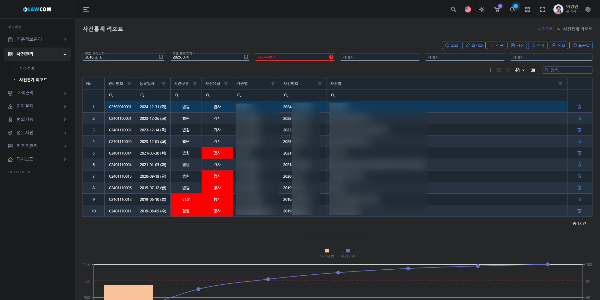
Task: Delete row C2401110002 with trash icon
Action: [579, 130]
